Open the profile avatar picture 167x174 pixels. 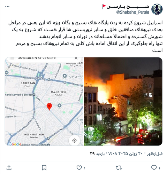157,9
